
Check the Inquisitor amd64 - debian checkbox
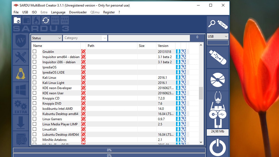(35, 57)
